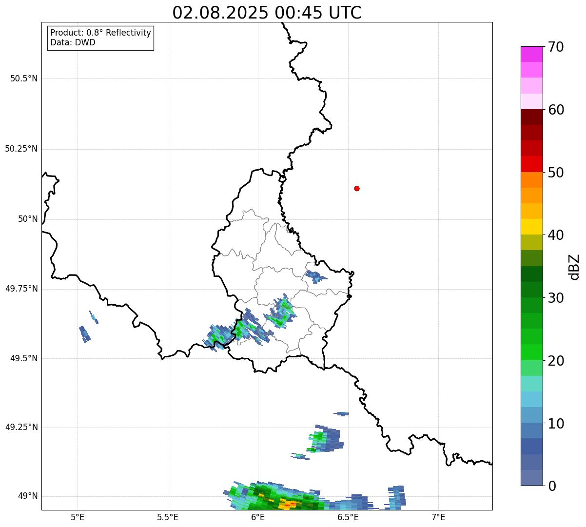Click the bright green colorbar segment above 20
Image resolution: width=586 pixels, height=527 pixels.
(x=531, y=352)
